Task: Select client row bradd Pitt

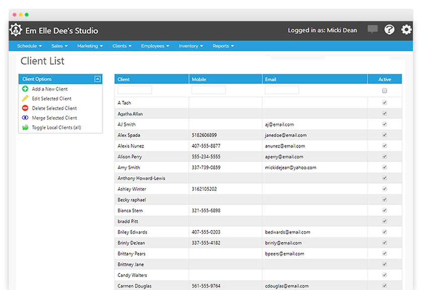Action: pyautogui.click(x=258, y=221)
